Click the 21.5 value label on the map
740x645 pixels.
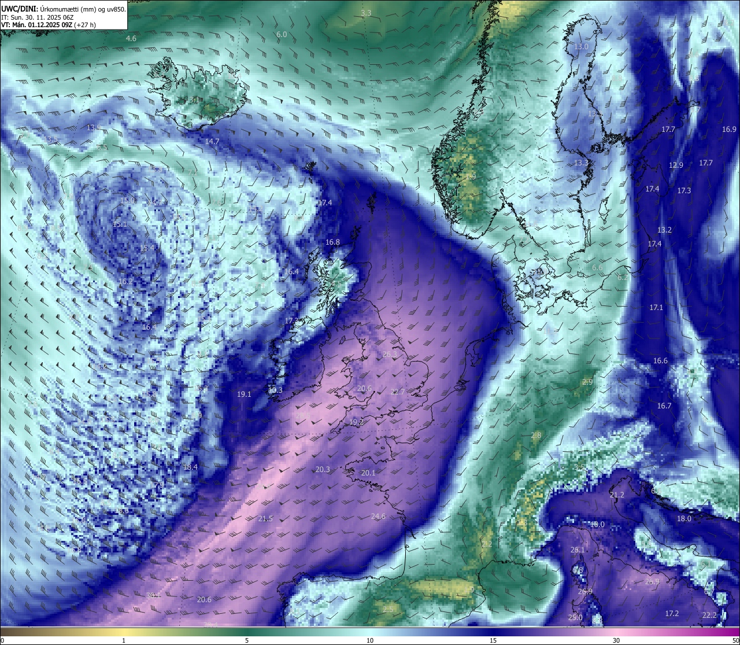coord(265,519)
